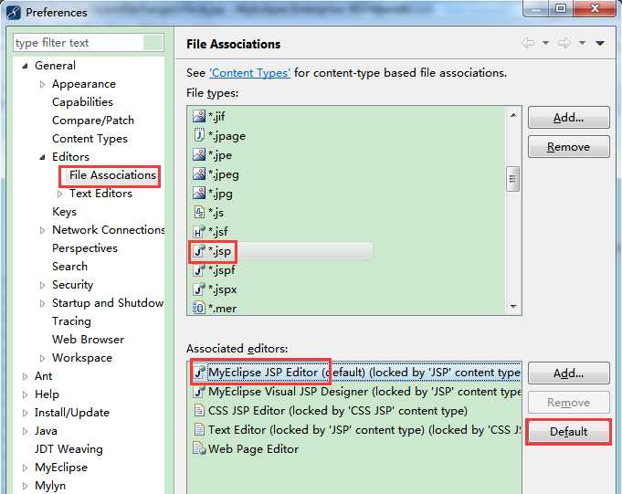Expand the Startup and Shutdown node

[x=42, y=303]
